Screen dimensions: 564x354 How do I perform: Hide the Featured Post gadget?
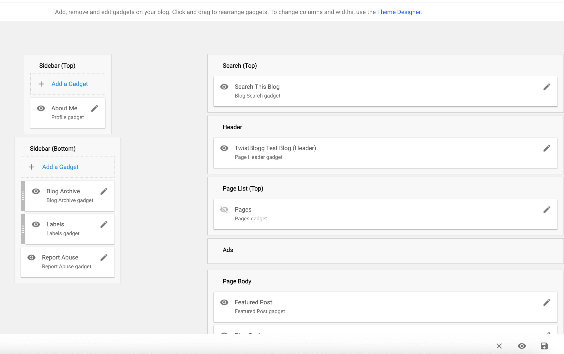(224, 302)
